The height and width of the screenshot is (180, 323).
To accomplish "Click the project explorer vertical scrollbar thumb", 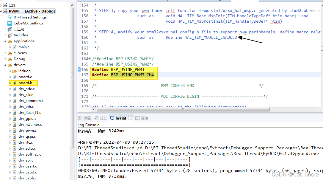I will point(72,78).
